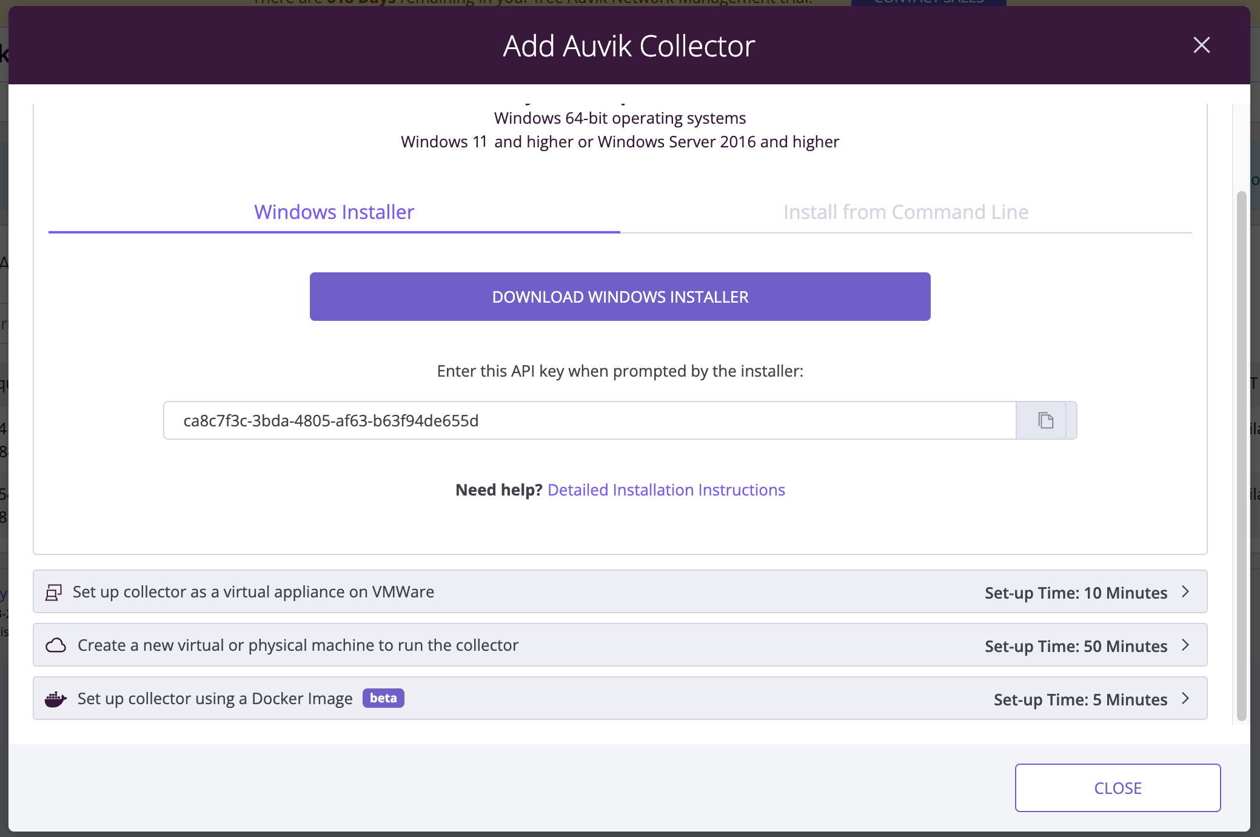The width and height of the screenshot is (1260, 837).
Task: Switch to Install from Command Line tab
Action: click(906, 212)
